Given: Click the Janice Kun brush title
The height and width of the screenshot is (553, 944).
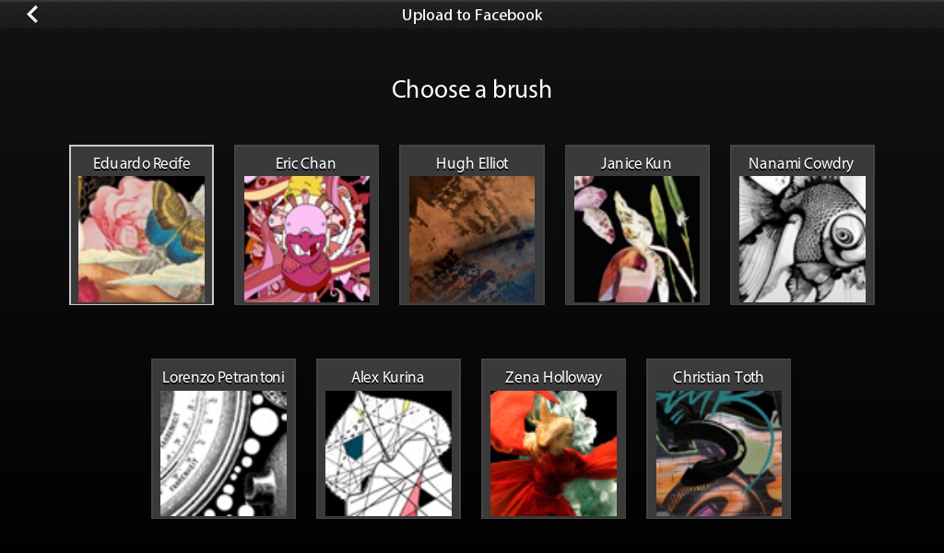Looking at the screenshot, I should click(x=636, y=163).
